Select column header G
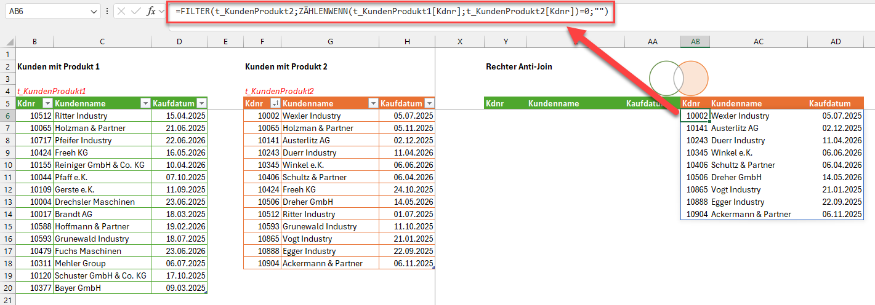The width and height of the screenshot is (875, 305). pyautogui.click(x=330, y=41)
